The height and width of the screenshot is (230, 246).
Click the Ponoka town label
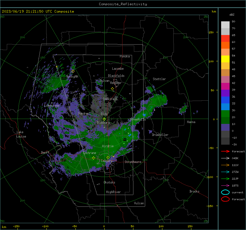pyautogui.click(x=125, y=56)
